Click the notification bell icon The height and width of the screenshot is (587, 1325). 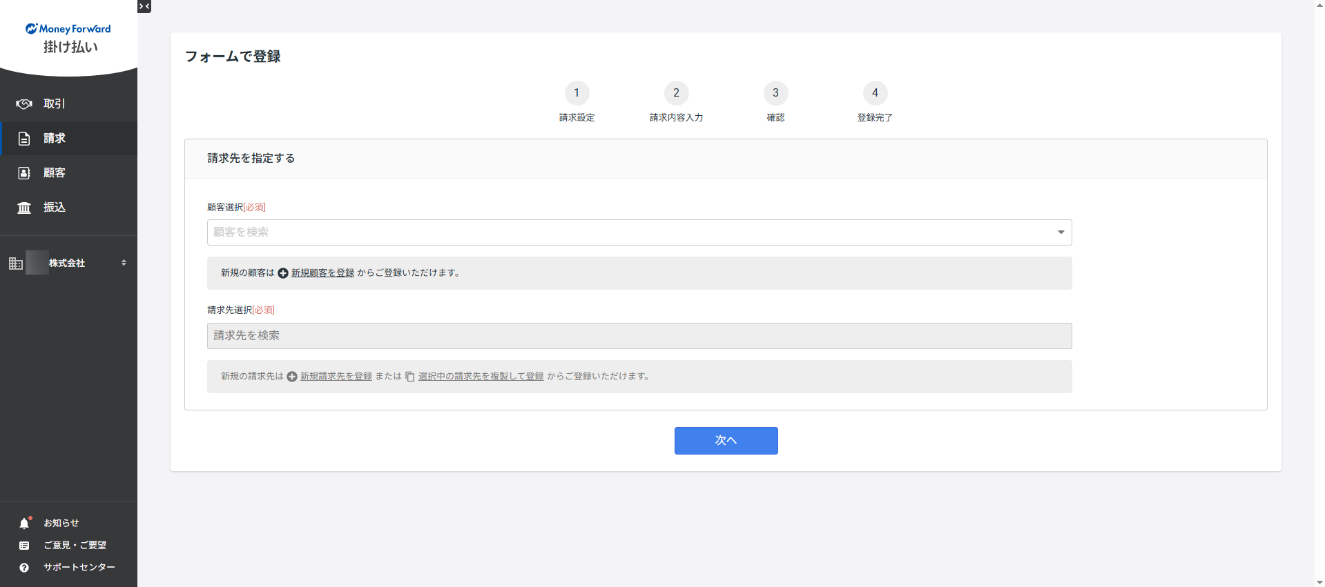tap(24, 524)
